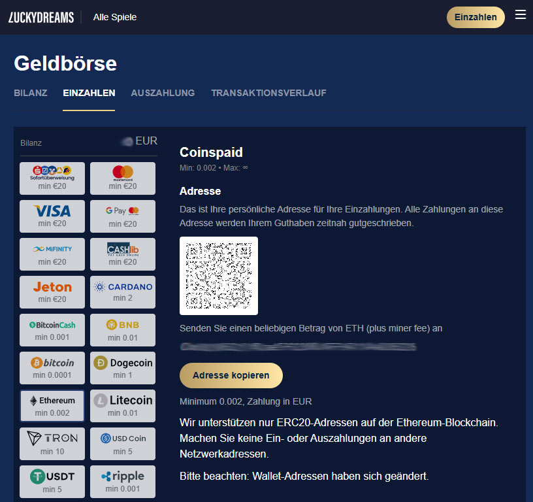Viewport: 533px width, 502px height.
Task: Choose ripple deposit option
Action: point(123,482)
